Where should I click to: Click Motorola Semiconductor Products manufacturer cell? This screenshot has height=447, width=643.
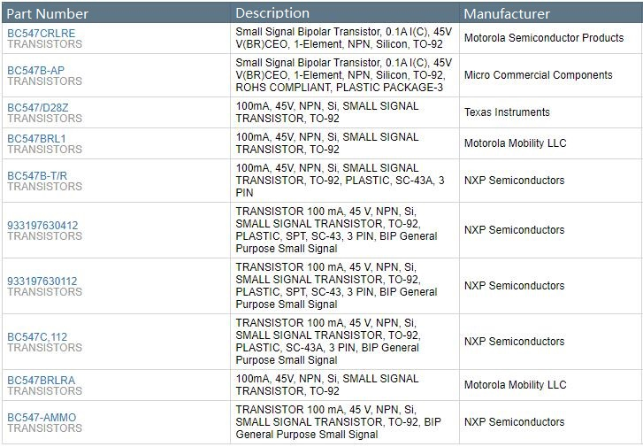(x=544, y=38)
